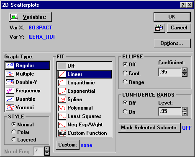Select Layered style radio button
Screen dimensions: 195x157
coord(14,139)
